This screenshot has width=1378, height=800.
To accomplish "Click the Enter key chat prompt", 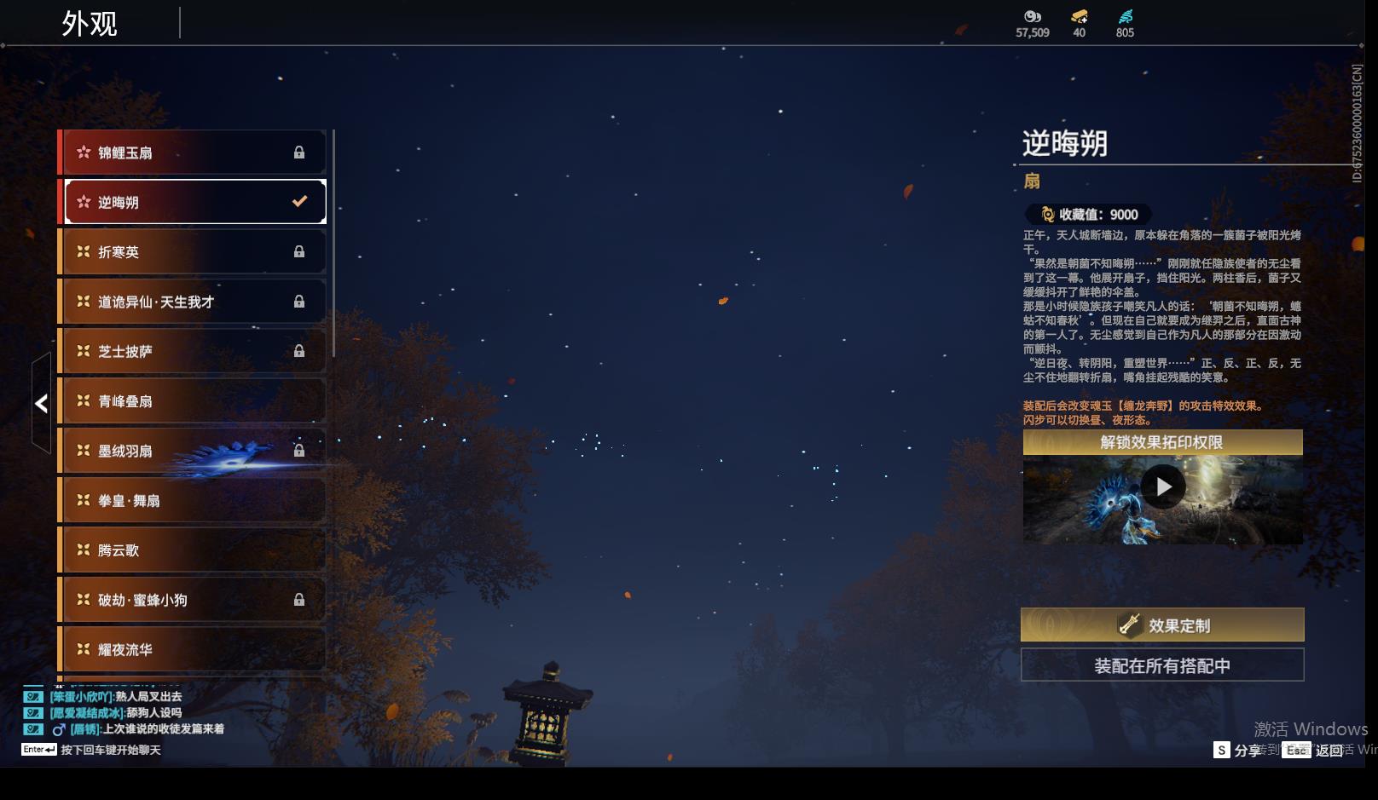I will pos(39,750).
